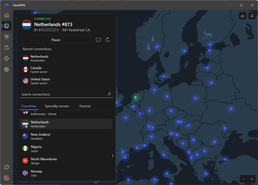Select Netherlands Amsterdam in the countries list
The width and height of the screenshot is (258, 185).
coord(66,124)
